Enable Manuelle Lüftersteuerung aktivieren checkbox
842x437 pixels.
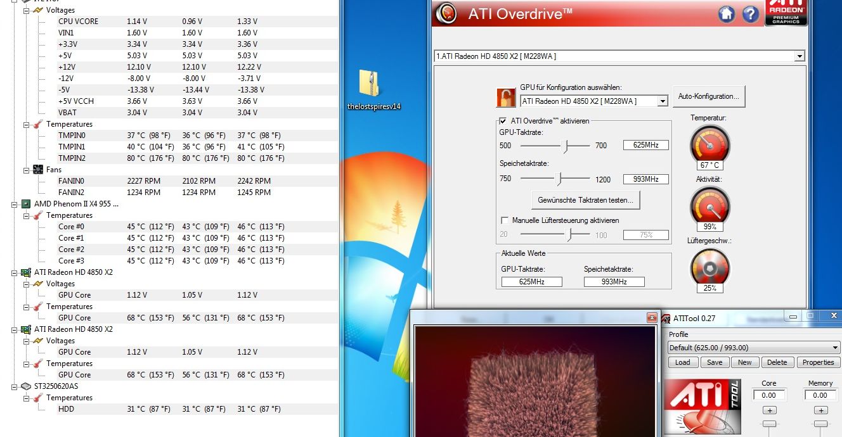505,220
